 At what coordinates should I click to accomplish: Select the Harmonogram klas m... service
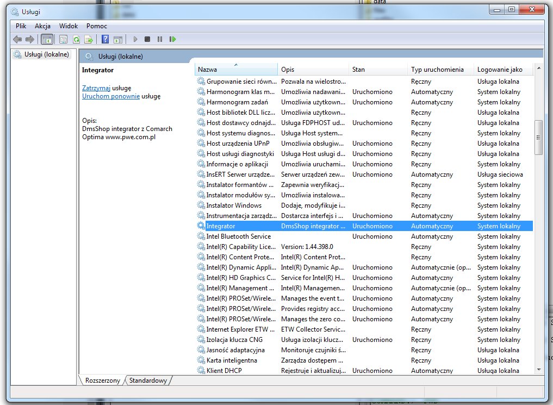coord(365,91)
